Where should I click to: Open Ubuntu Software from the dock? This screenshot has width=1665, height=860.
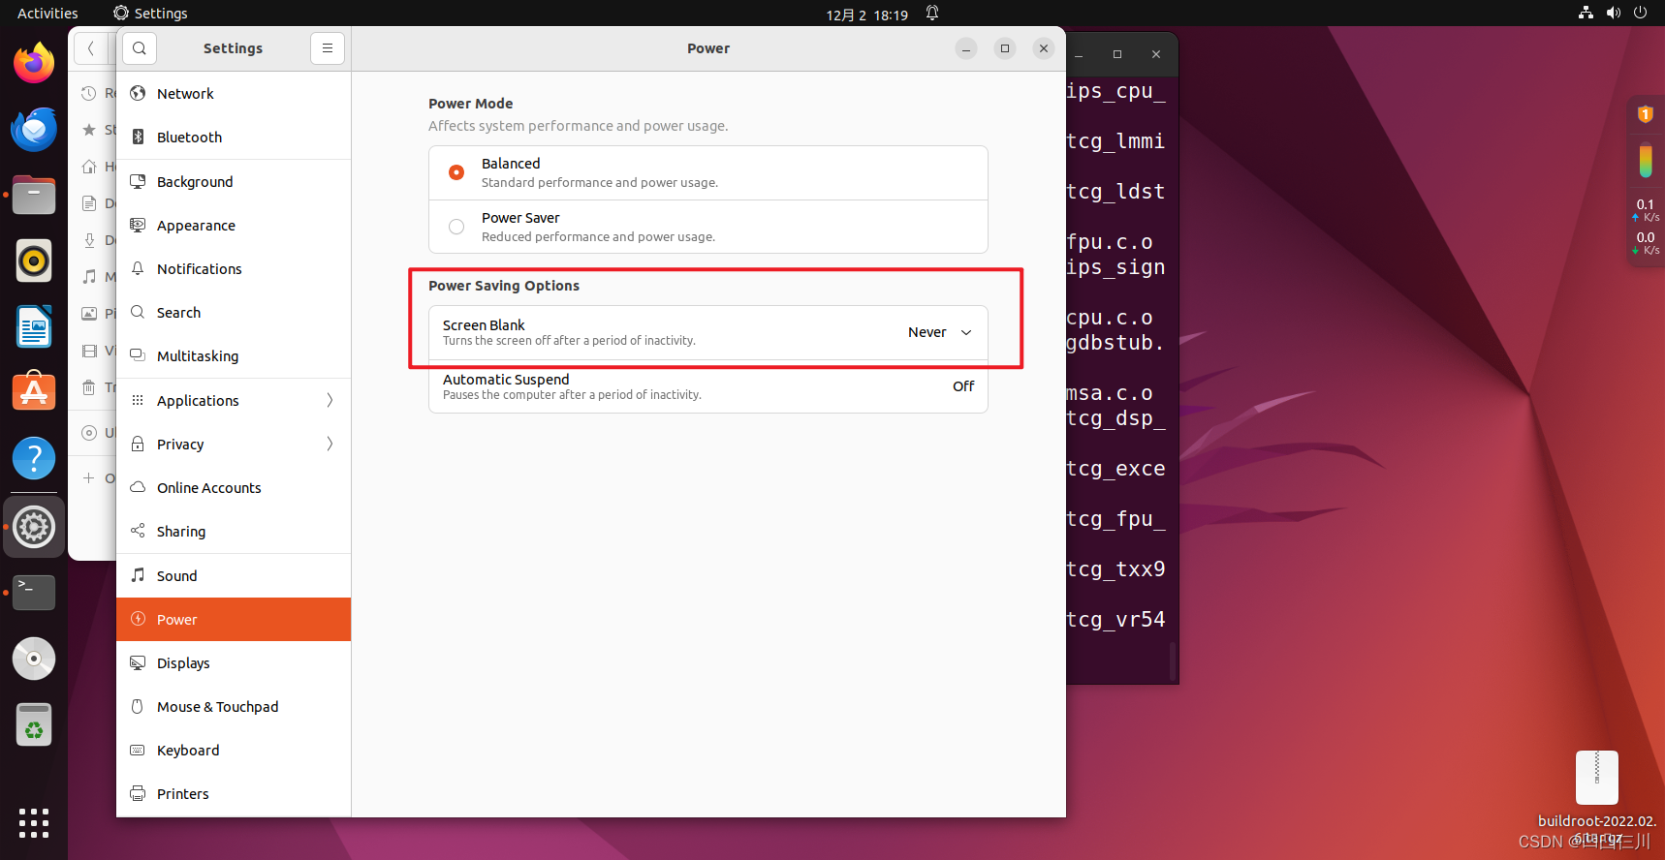pos(34,392)
